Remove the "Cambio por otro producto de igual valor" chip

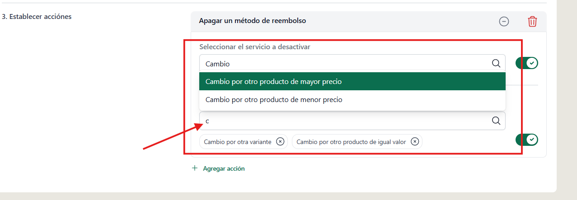[415, 142]
